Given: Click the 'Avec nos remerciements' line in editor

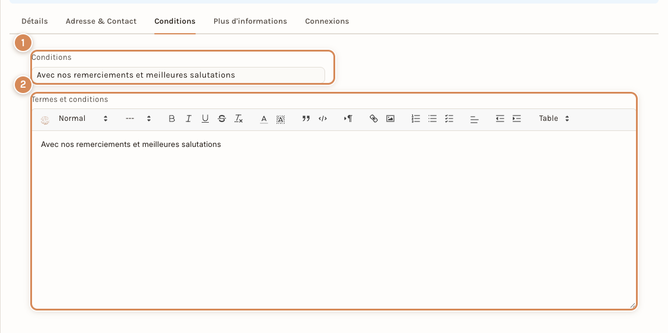Looking at the screenshot, I should [x=131, y=144].
